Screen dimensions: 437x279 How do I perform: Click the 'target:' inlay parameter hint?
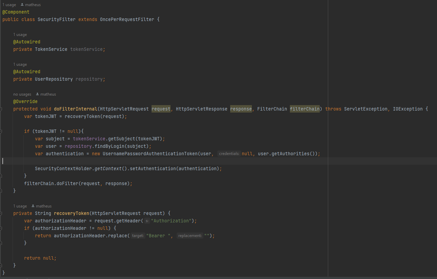138,236
